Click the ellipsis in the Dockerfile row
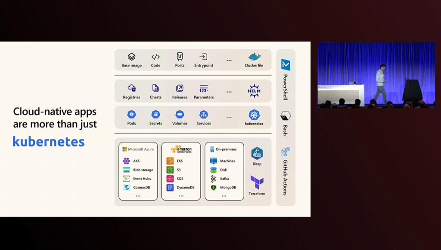Viewport: 441px width, 250px height. (x=229, y=60)
